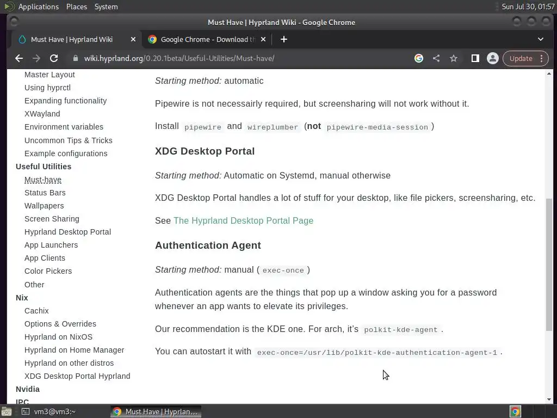This screenshot has height=418, width=557.
Task: Open the vm3@vm3 terminal from the taskbar
Action: click(x=48, y=411)
